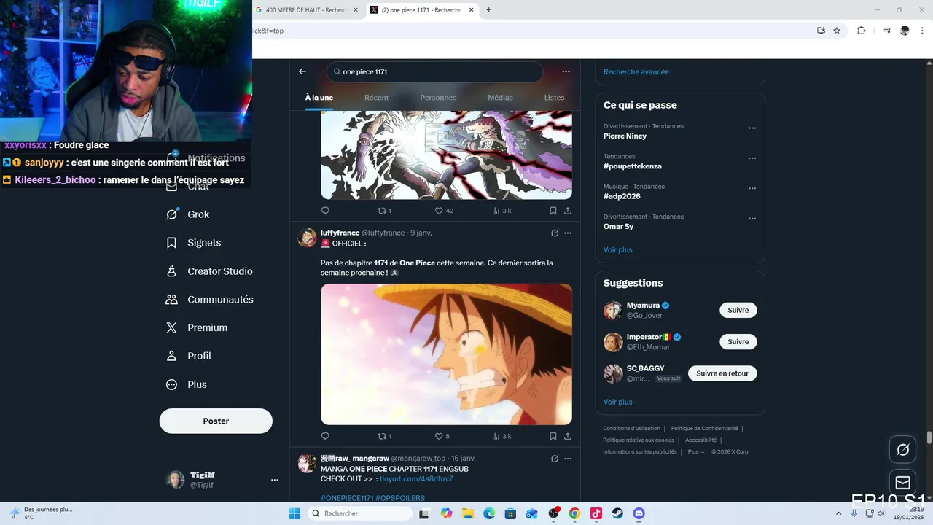Open luffyfrance profile avatar
The image size is (933, 525).
(x=307, y=238)
